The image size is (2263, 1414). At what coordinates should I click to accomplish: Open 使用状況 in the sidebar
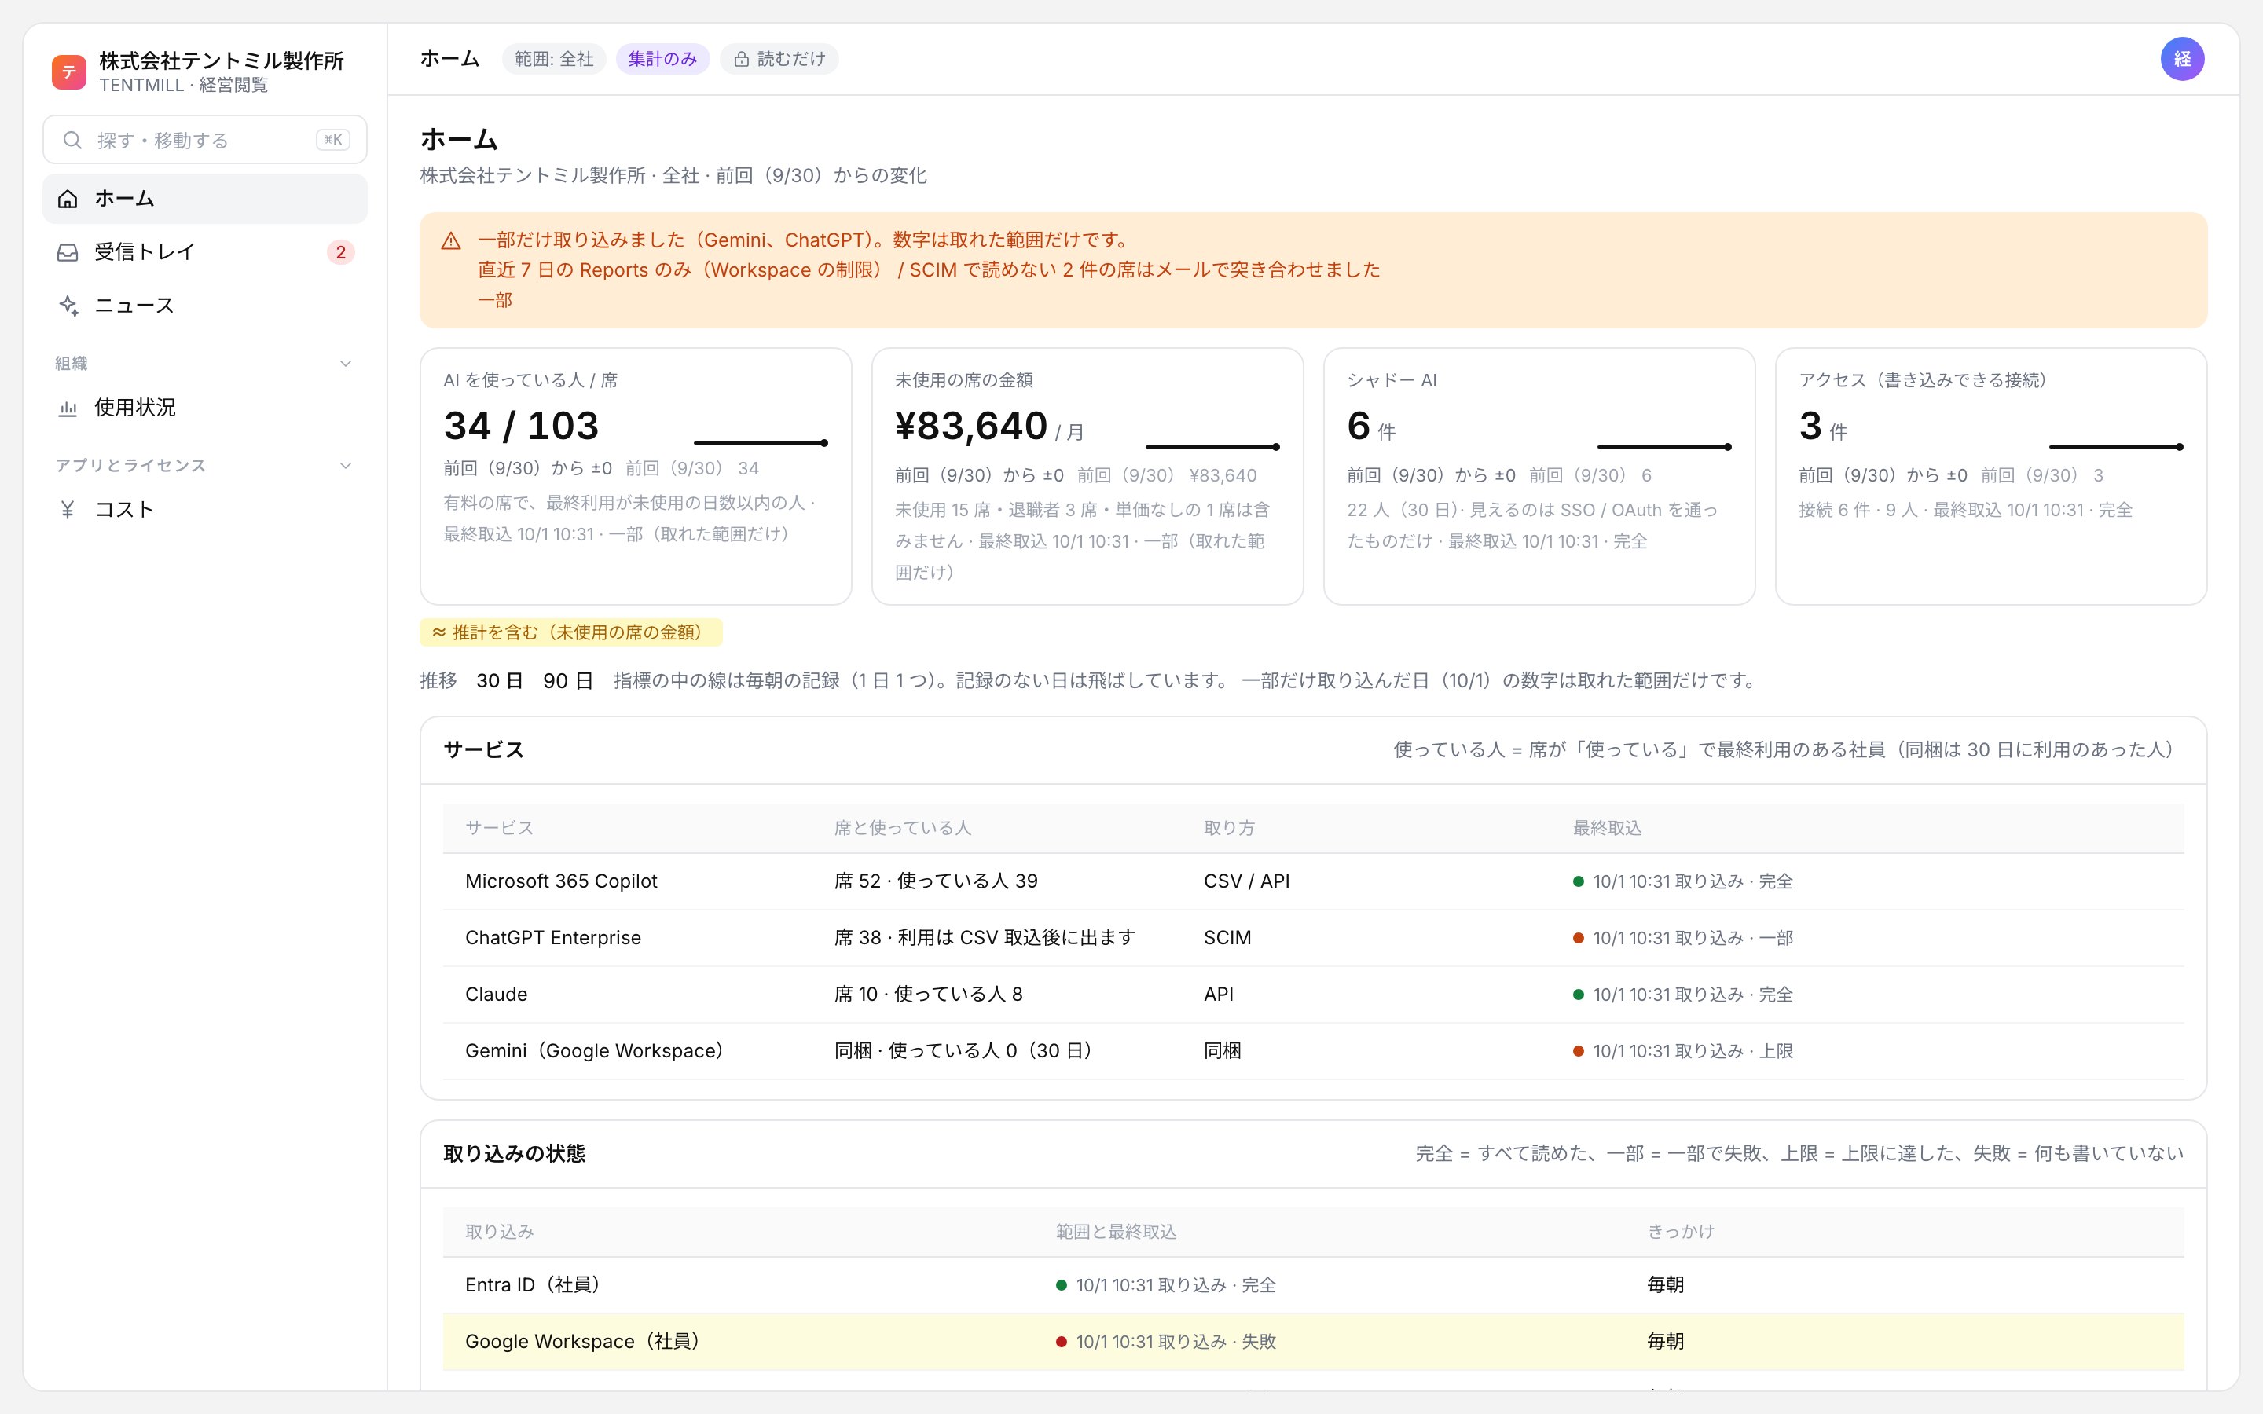[x=205, y=408]
